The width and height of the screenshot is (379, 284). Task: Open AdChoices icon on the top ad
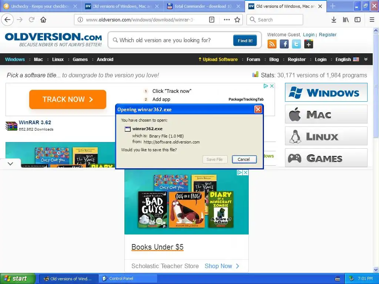[x=266, y=86]
